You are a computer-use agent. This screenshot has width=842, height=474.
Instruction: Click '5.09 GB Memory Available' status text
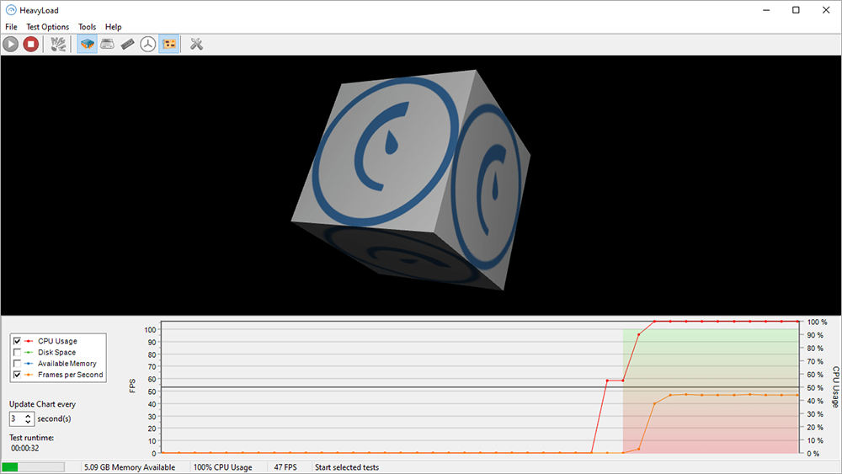(130, 467)
